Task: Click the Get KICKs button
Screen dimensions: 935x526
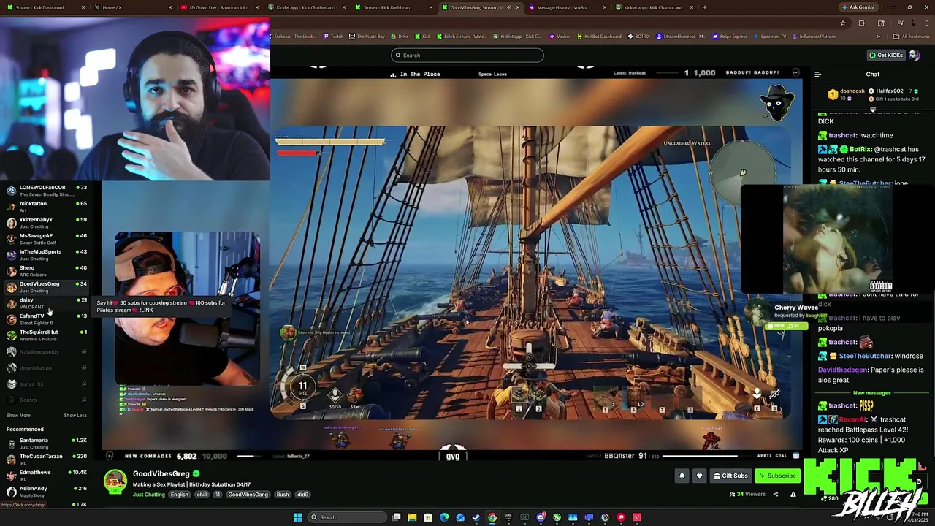Action: [x=885, y=55]
